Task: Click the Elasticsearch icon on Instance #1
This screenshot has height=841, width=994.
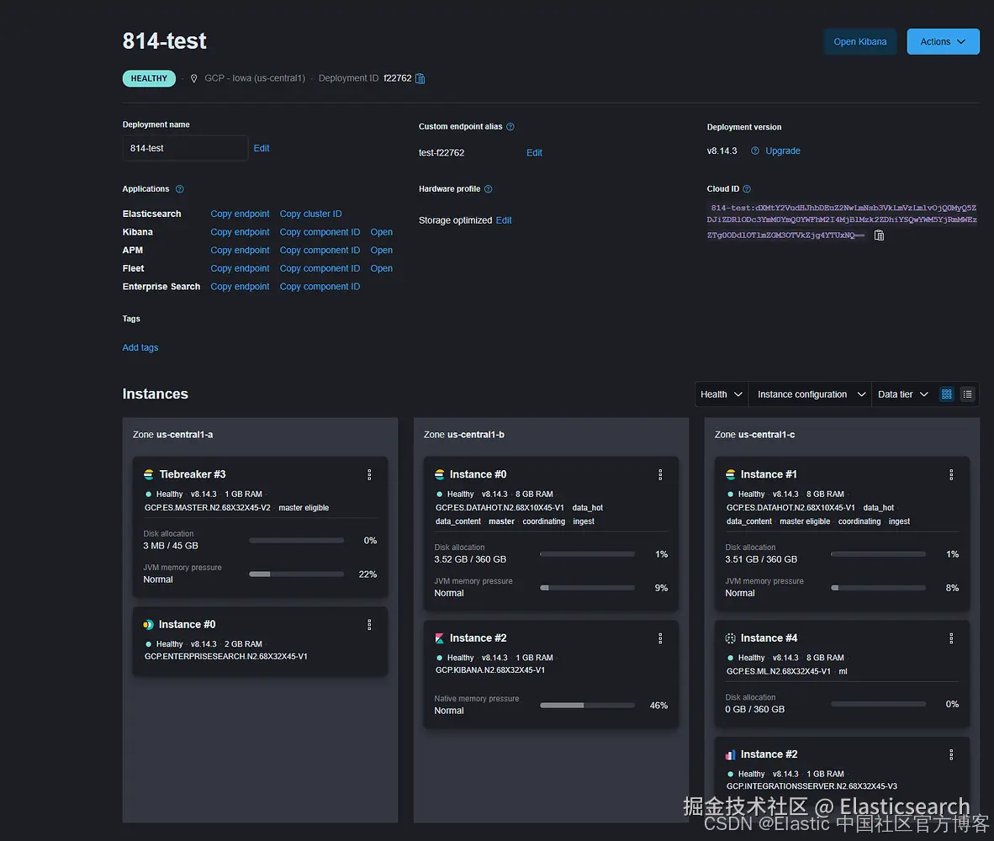Action: [x=730, y=474]
